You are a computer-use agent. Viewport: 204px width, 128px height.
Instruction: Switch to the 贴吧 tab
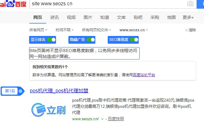pyautogui.click(x=138, y=17)
